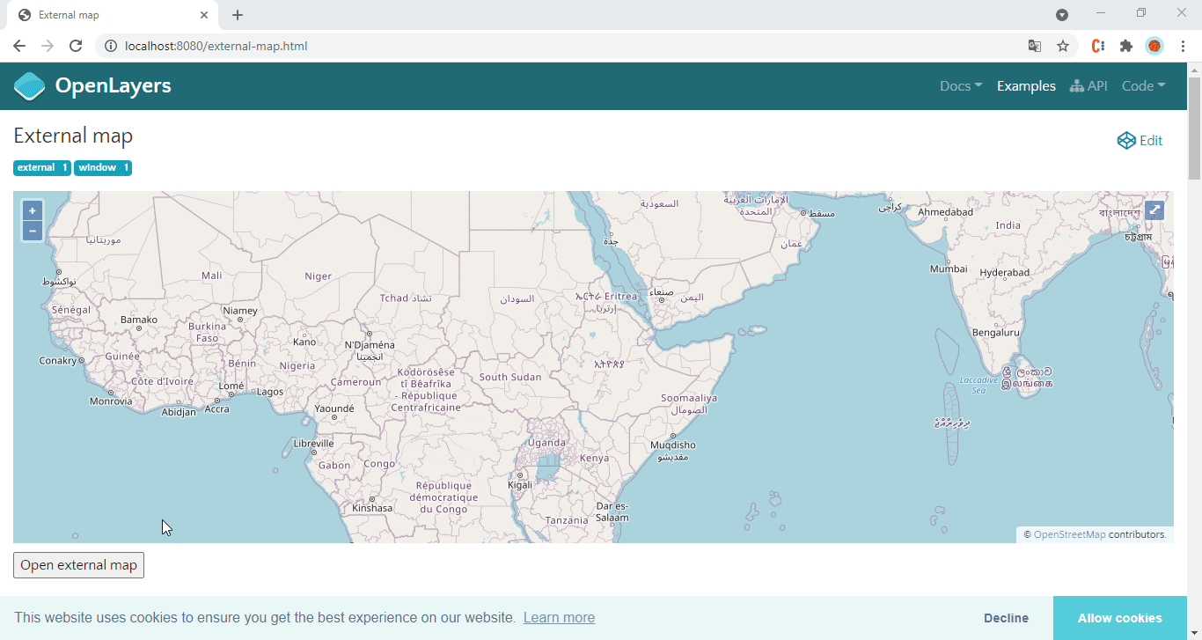Image resolution: width=1202 pixels, height=640 pixels.
Task: Select the 'window' tag badge
Action: click(x=103, y=167)
